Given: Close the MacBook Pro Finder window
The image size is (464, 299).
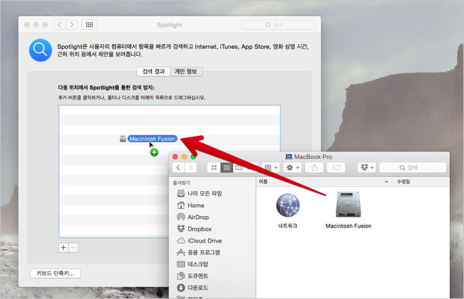Looking at the screenshot, I should pos(175,157).
